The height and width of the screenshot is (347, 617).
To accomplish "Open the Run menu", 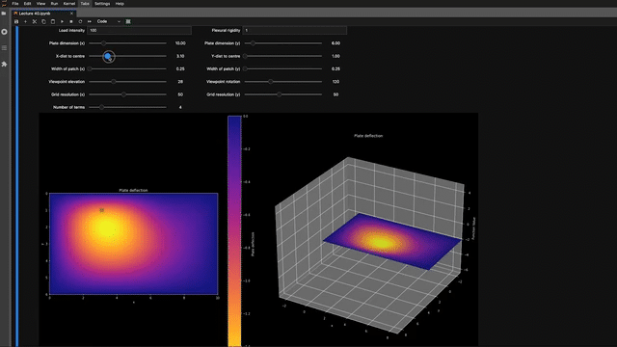I will 54,4.
